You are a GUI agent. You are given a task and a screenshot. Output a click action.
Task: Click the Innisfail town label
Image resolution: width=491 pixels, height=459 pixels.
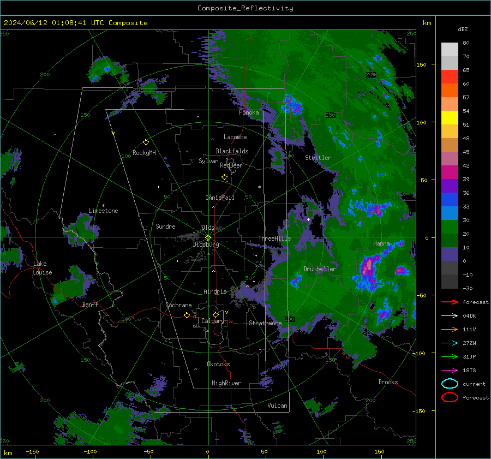[220, 198]
